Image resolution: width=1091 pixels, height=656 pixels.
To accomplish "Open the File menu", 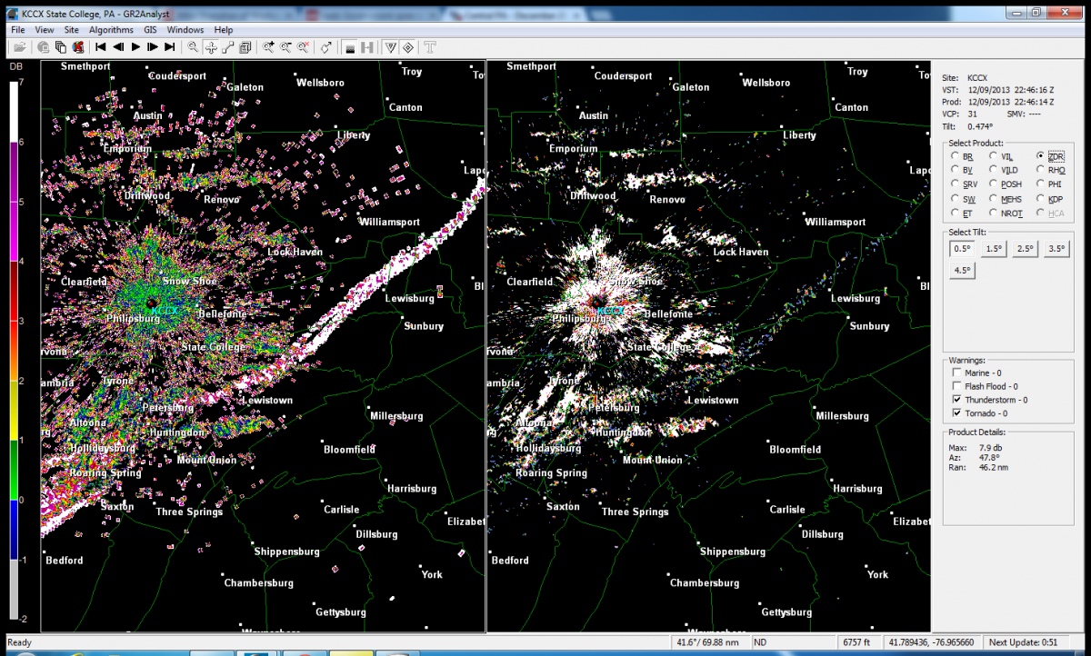I will point(18,30).
